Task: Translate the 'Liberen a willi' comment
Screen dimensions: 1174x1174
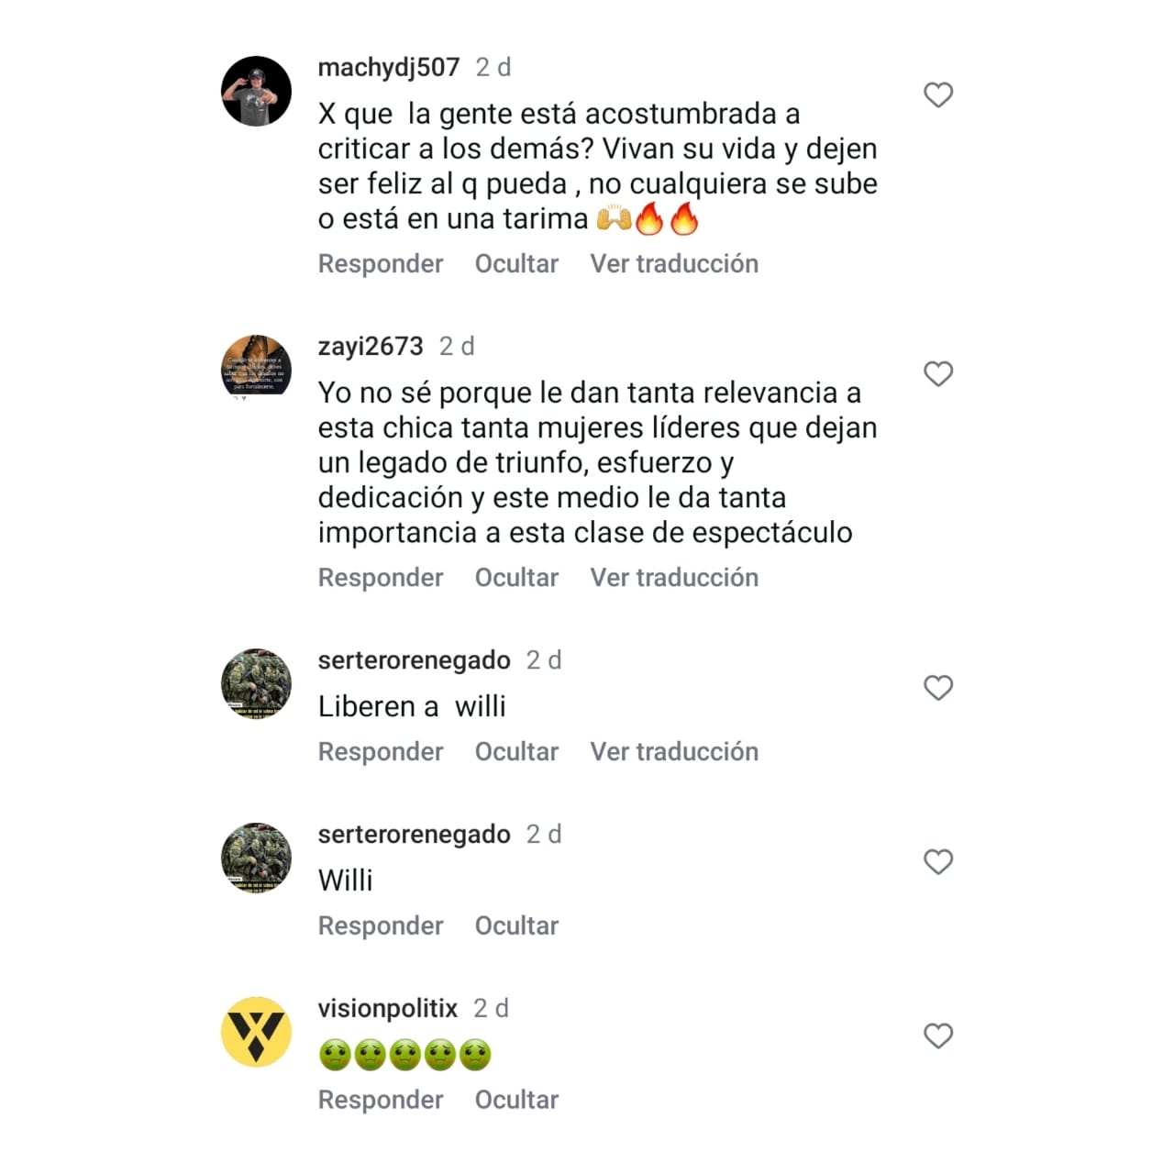Action: click(x=674, y=752)
